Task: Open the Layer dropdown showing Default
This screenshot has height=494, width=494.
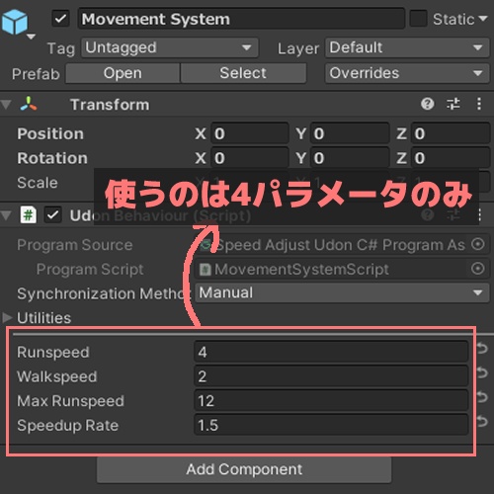Action: pyautogui.click(x=407, y=47)
